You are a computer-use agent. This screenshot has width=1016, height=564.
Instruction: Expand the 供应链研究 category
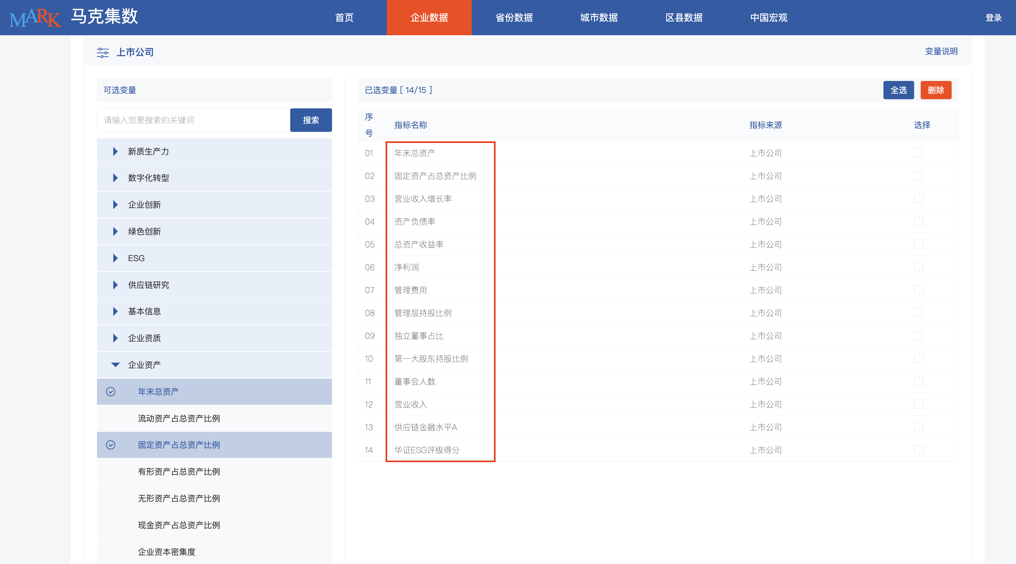click(115, 285)
